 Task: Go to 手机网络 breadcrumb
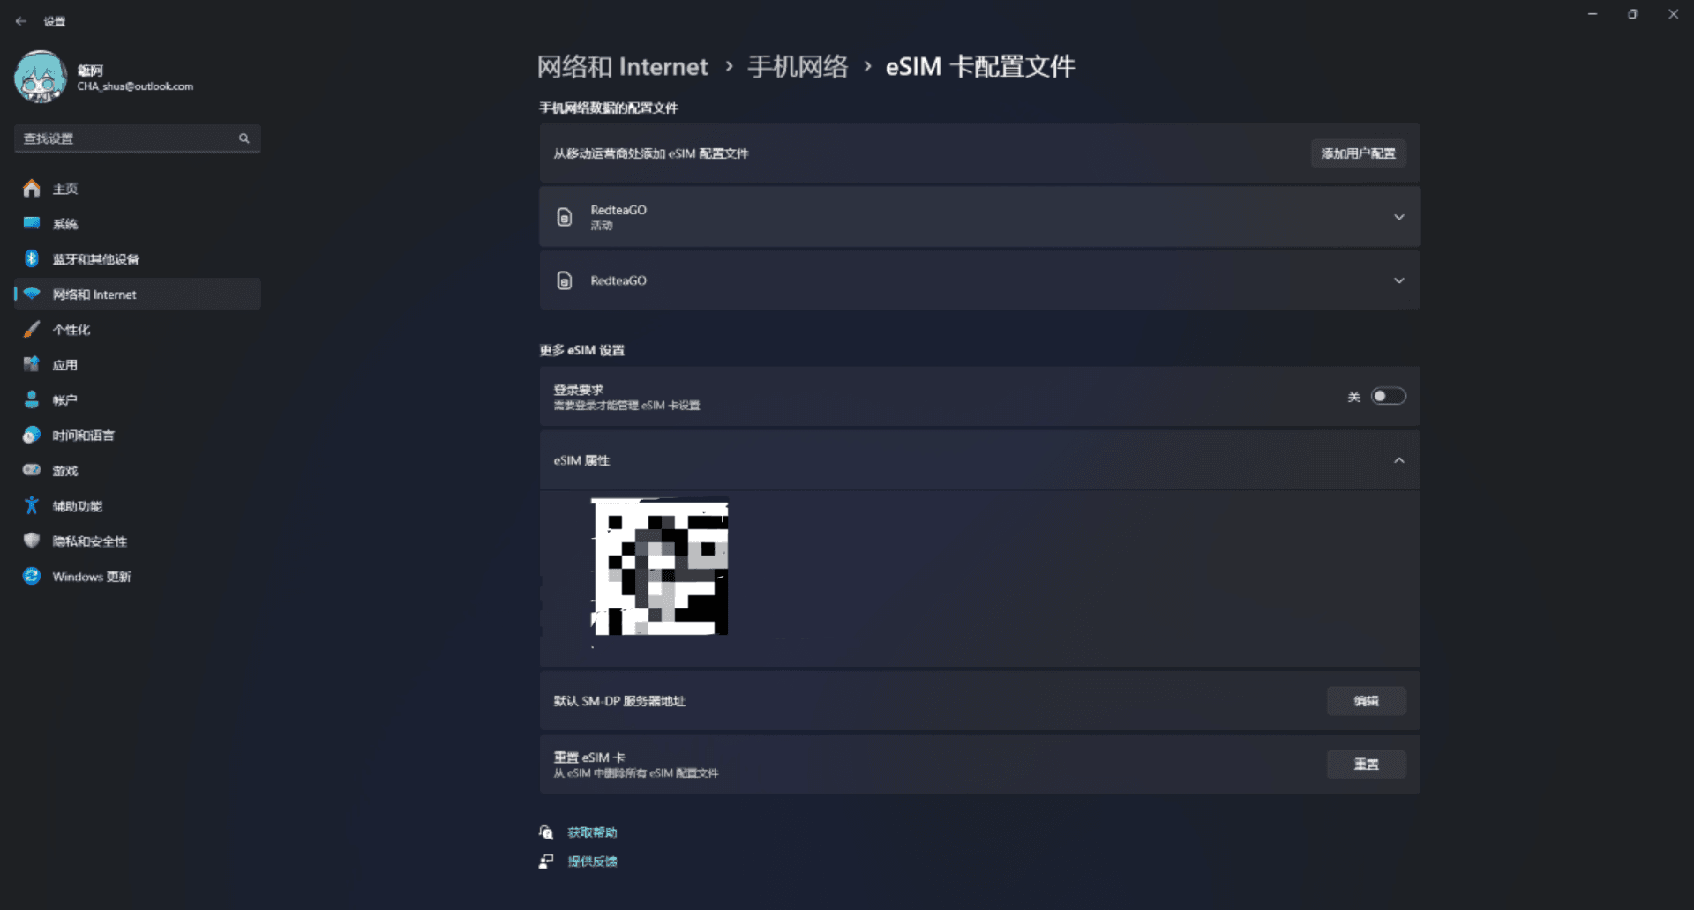click(798, 67)
